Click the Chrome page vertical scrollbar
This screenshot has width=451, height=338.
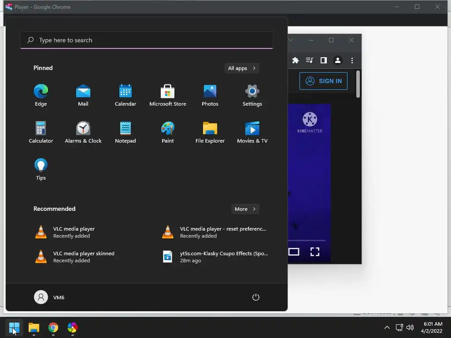point(358,84)
